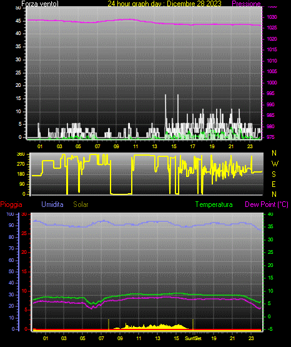Click the 1005 pressure axis value
291x347 pixels.
pos(272,71)
